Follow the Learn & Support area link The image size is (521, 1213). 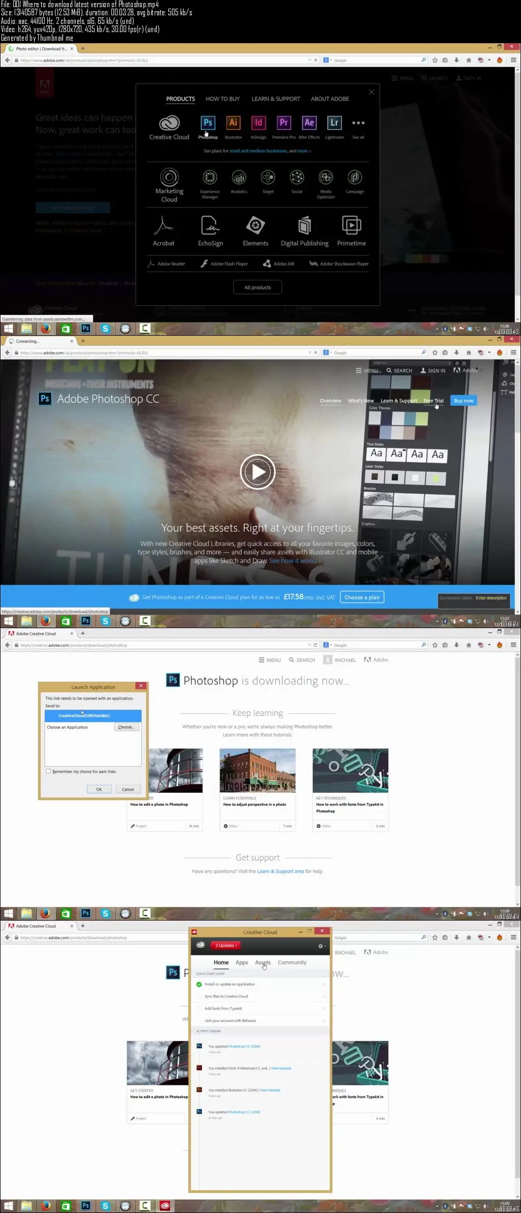point(280,871)
